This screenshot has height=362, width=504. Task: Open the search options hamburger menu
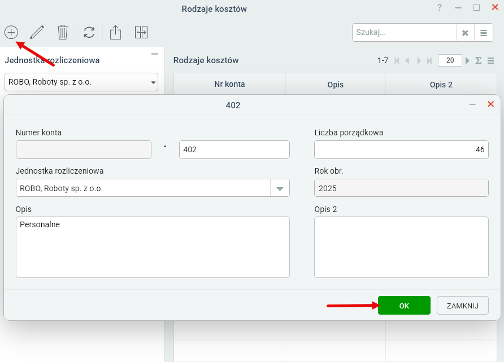tap(484, 33)
